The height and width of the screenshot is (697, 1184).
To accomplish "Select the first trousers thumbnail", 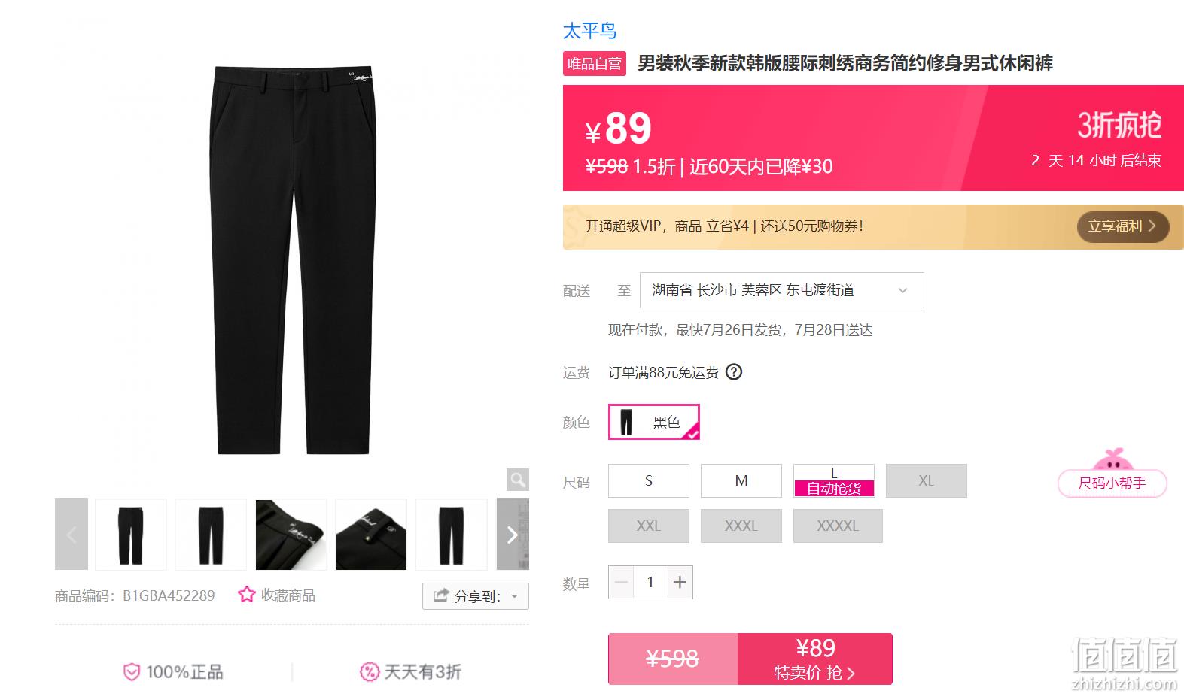I will coord(131,534).
